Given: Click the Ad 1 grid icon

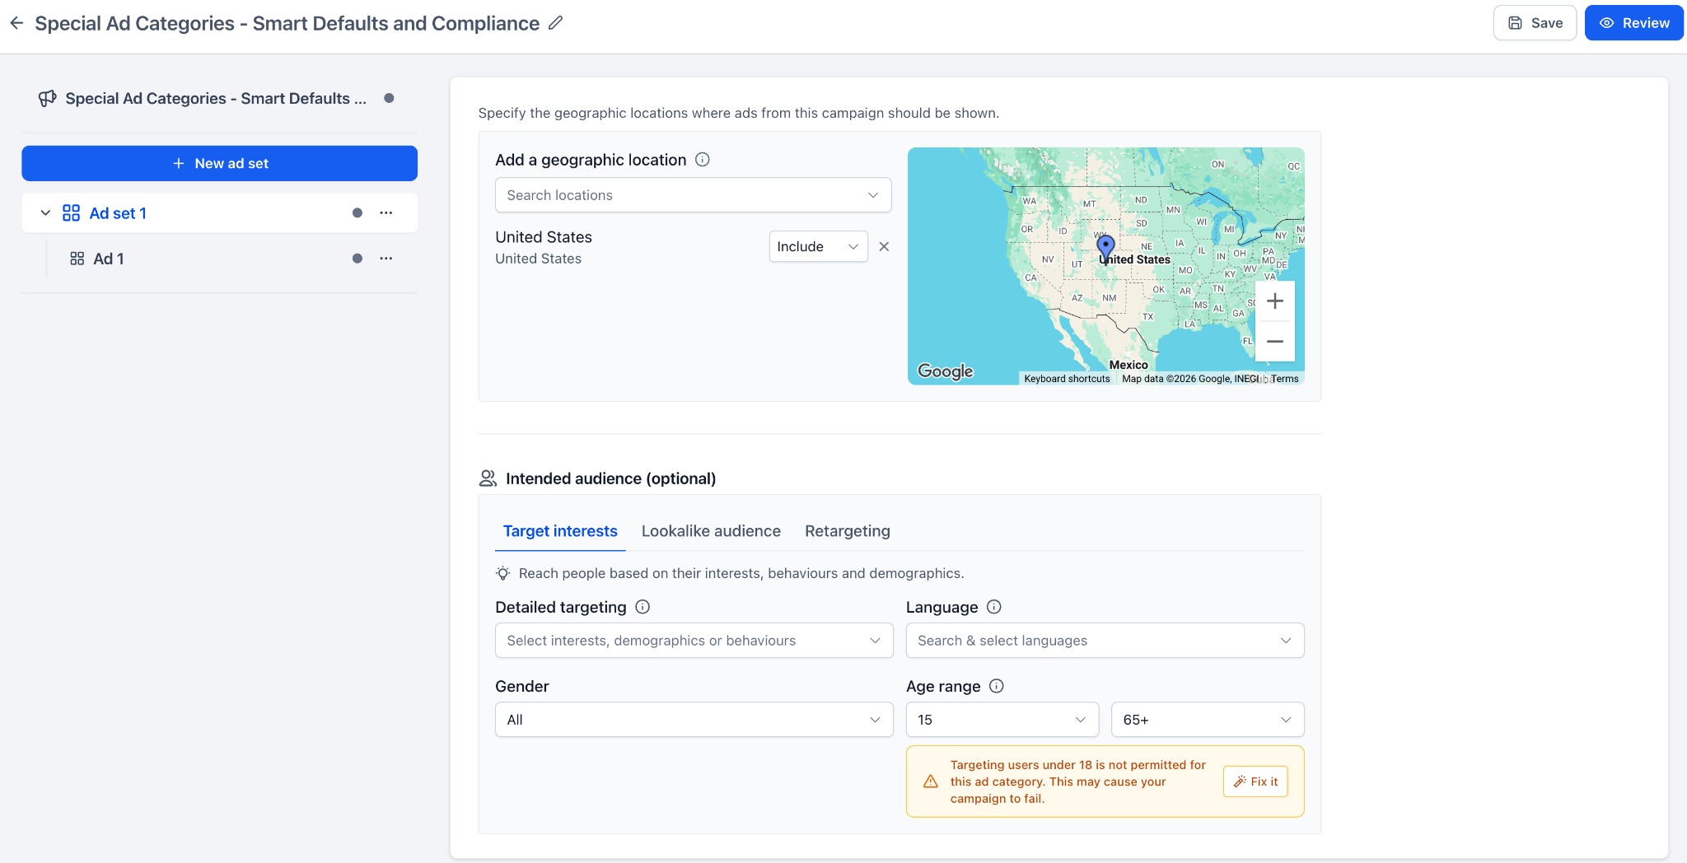Looking at the screenshot, I should click(x=77, y=259).
